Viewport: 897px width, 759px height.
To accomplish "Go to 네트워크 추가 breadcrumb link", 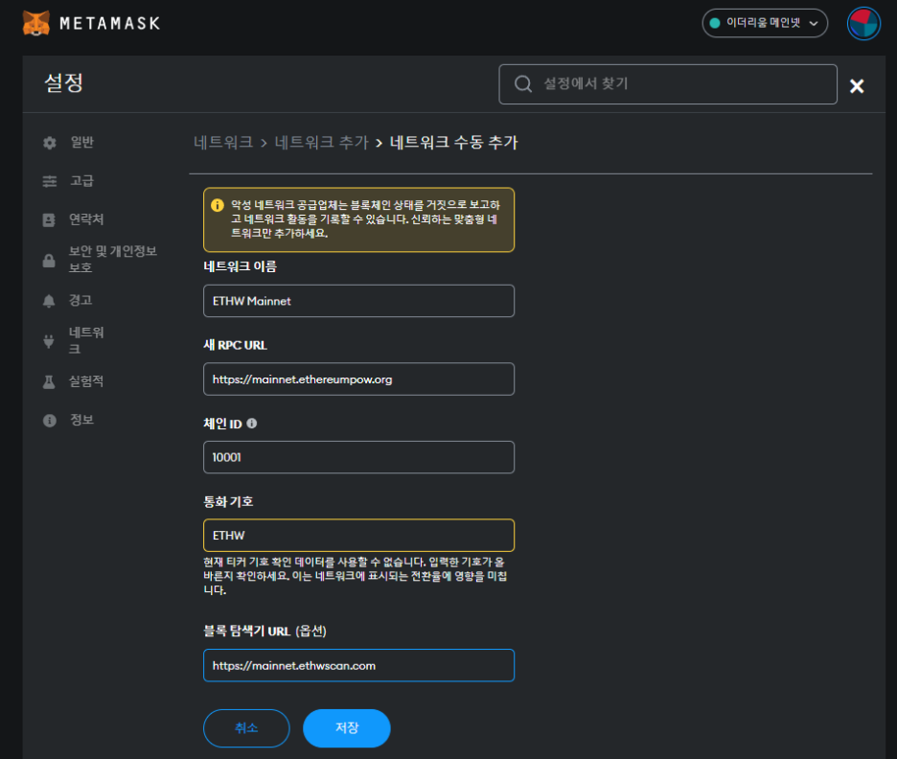I will pyautogui.click(x=321, y=143).
